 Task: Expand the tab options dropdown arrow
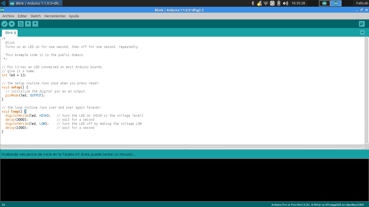[x=362, y=33]
